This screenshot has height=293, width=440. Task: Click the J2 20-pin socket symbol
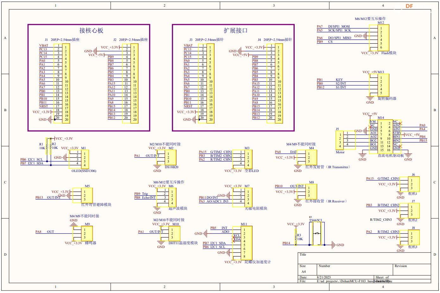pos(130,83)
